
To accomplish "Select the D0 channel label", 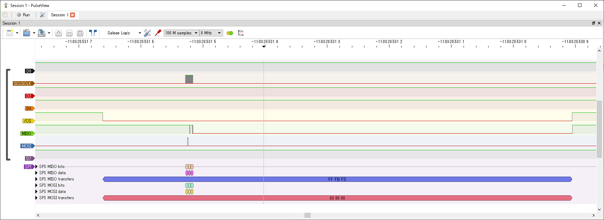I will (x=30, y=71).
